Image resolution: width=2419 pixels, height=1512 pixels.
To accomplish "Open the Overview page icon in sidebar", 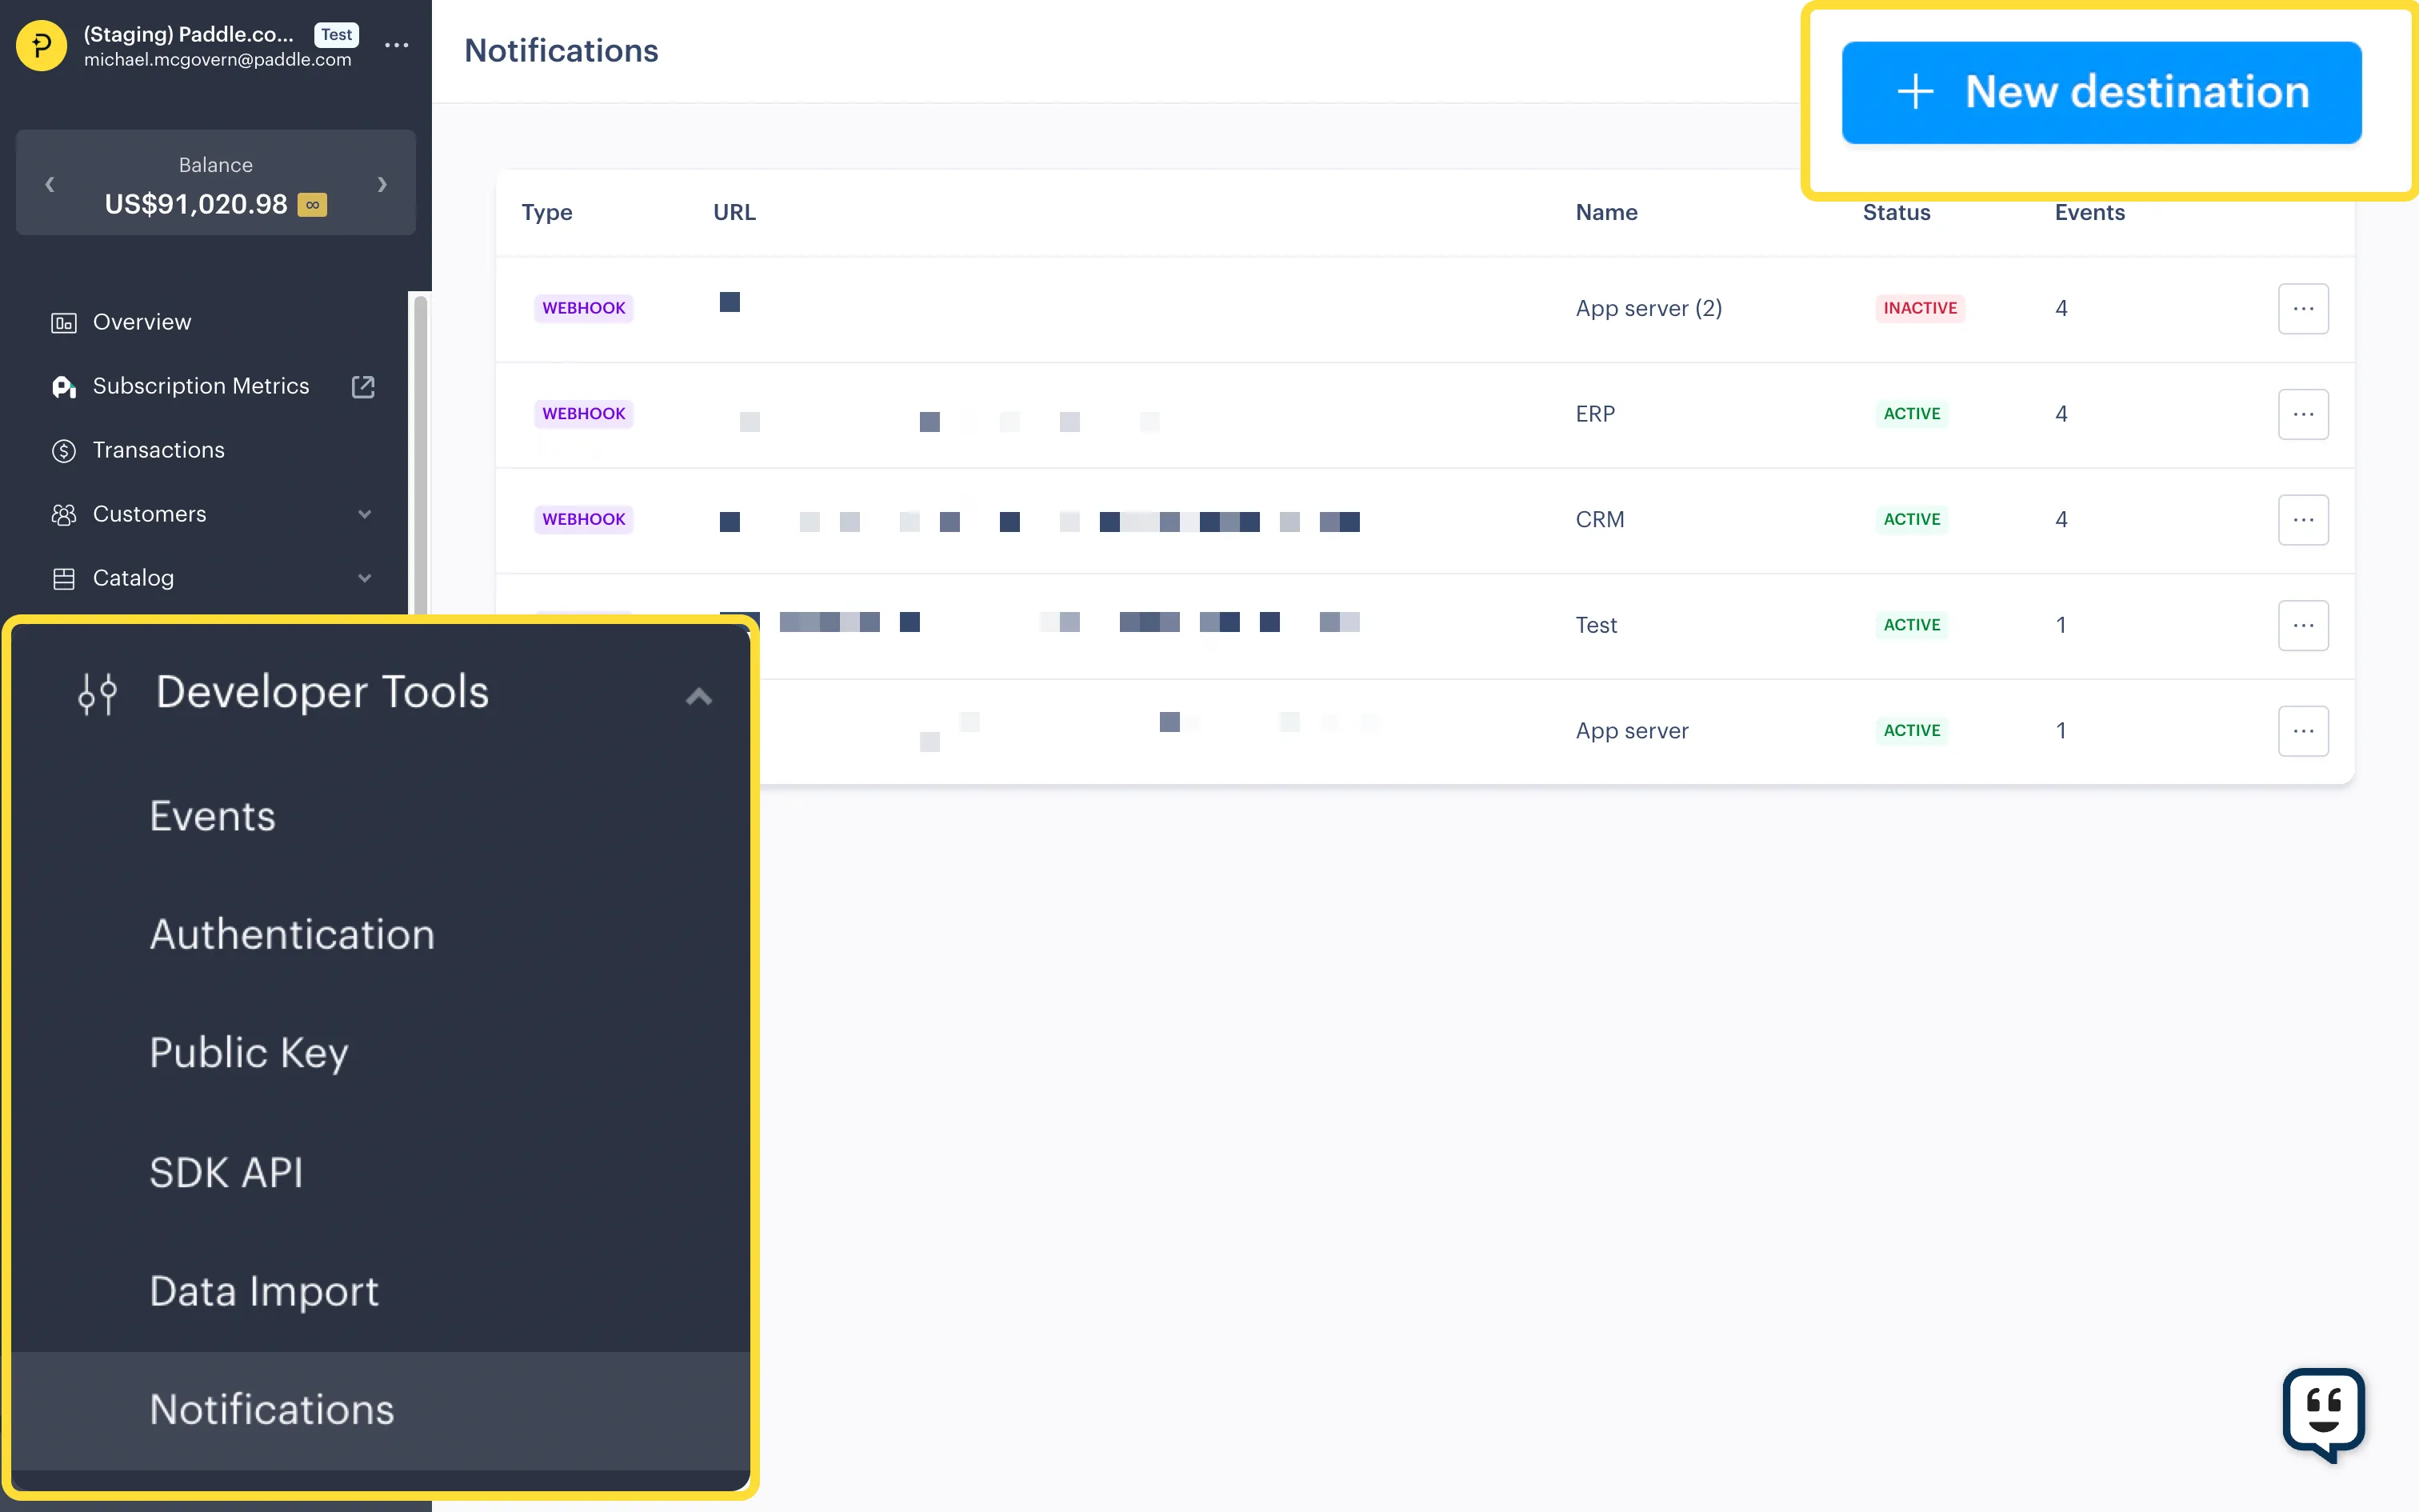I will (x=63, y=321).
